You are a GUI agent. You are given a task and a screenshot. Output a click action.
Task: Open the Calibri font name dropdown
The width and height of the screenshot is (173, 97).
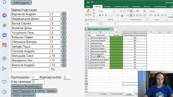pos(112,11)
